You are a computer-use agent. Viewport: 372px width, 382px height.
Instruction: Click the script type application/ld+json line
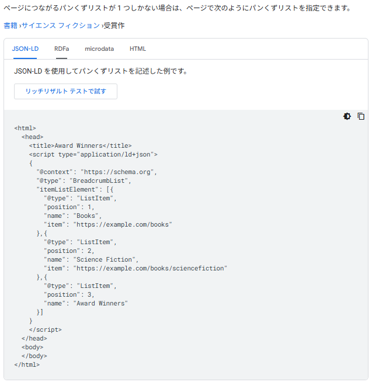pos(93,154)
